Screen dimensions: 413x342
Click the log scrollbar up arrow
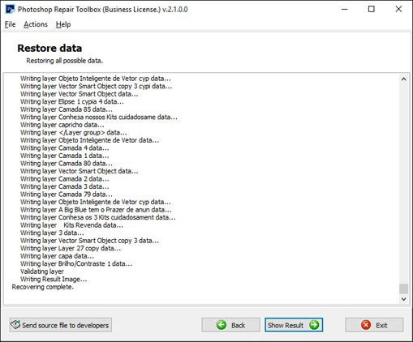(403, 79)
